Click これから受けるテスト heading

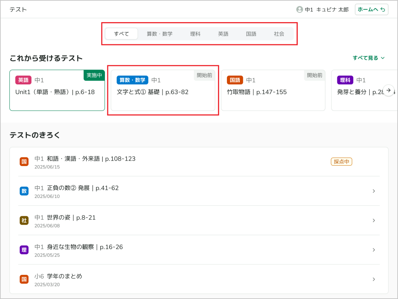pyautogui.click(x=46, y=58)
